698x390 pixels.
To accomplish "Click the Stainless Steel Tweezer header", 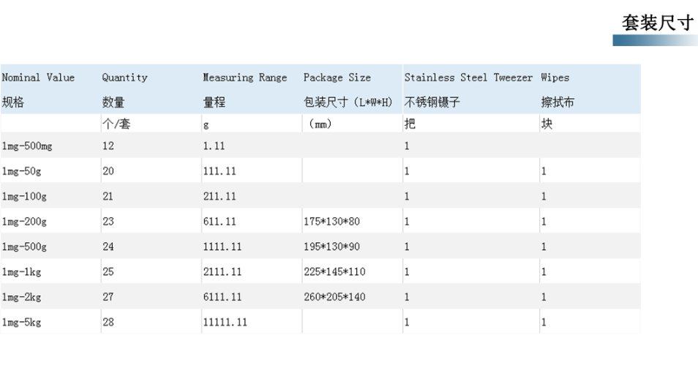I will [468, 78].
